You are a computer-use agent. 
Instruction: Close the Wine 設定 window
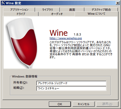tap(118, 3)
